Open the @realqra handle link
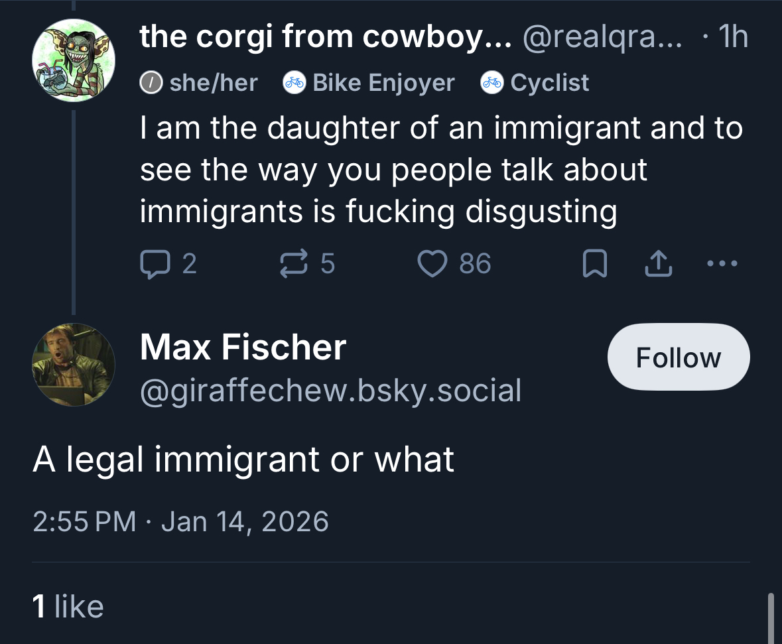Viewport: 782px width, 644px height. (601, 37)
